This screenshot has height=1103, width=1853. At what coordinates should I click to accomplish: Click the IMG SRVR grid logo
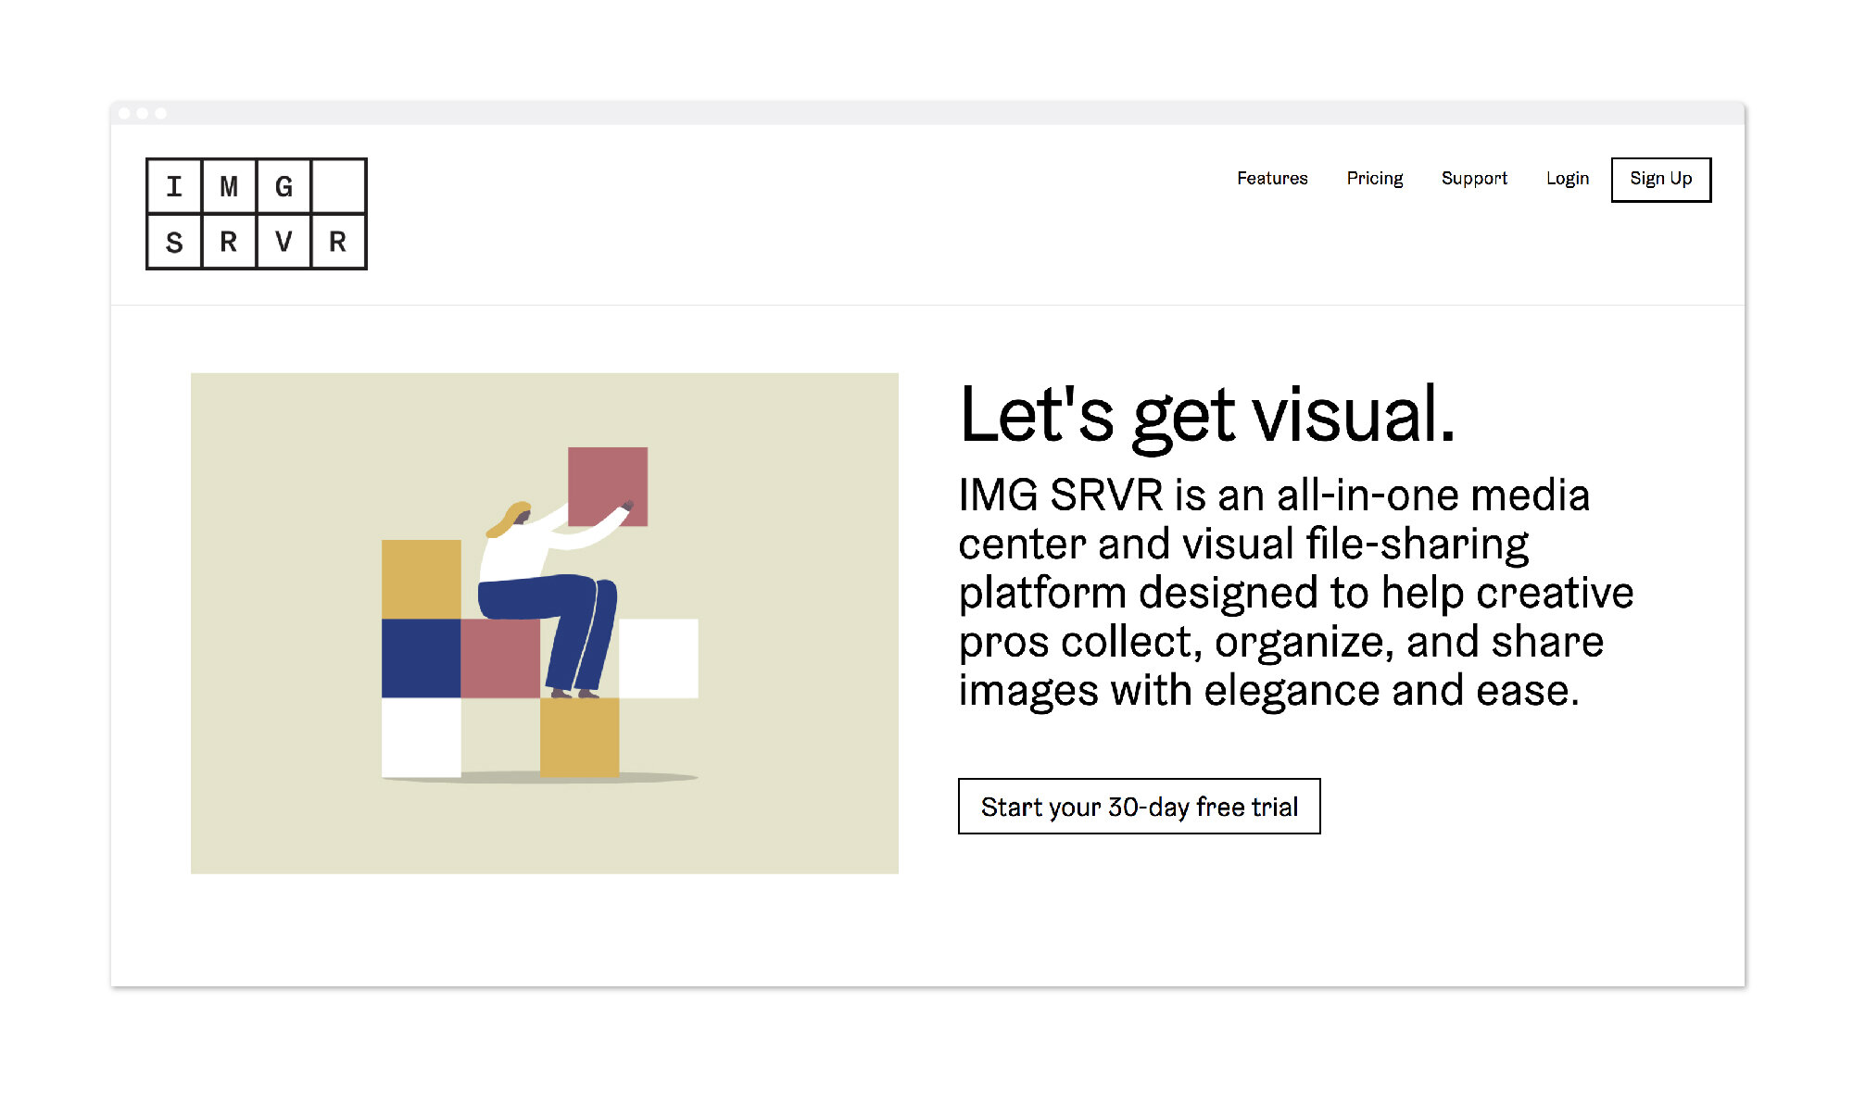(257, 214)
